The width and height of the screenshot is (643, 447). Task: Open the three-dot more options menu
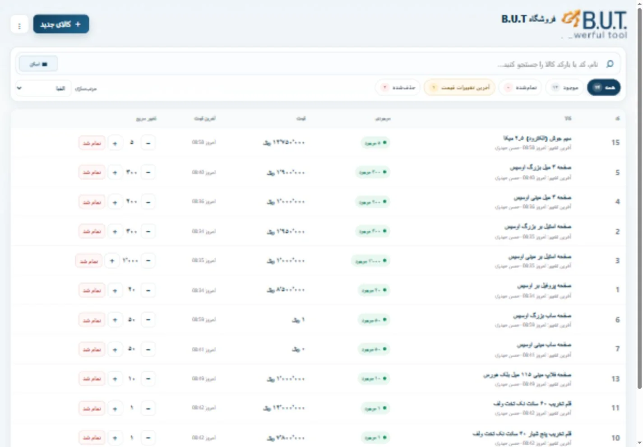[19, 25]
